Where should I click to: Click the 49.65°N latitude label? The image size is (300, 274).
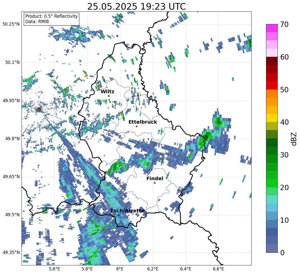[11, 176]
